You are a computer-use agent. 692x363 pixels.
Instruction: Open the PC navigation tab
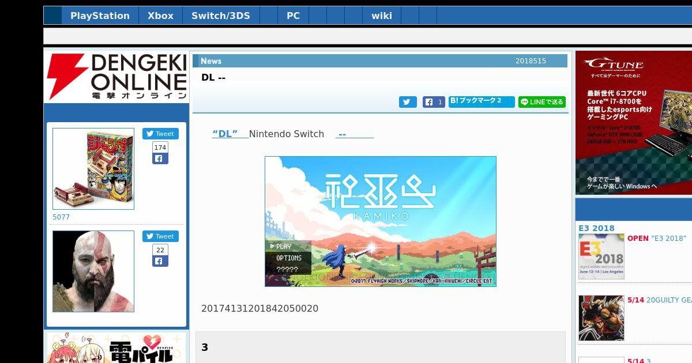[293, 16]
